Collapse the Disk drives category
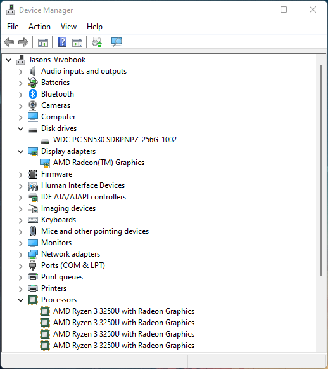Viewport: 328px width, 369px height. 21,129
